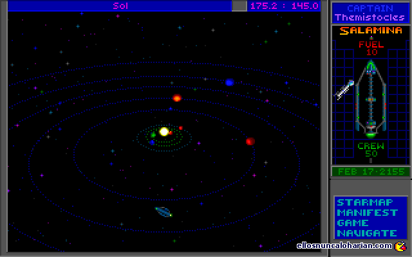Screen dimensions: 412x257
Task: Choose the GAME menu option
Action: tap(353, 223)
